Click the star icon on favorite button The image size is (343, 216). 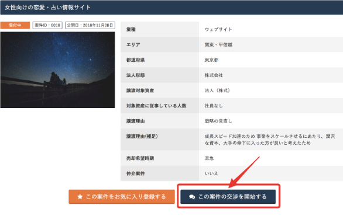[x=80, y=197]
